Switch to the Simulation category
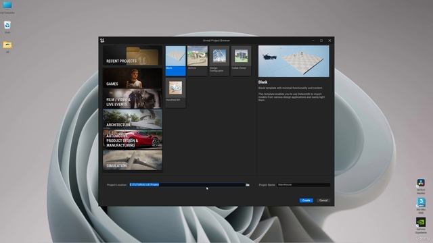The width and height of the screenshot is (433, 243). 133,161
